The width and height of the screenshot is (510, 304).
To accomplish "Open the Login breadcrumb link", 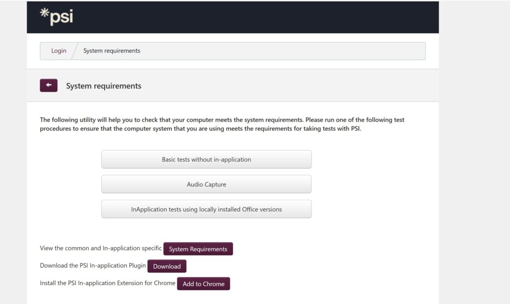I will click(x=59, y=51).
